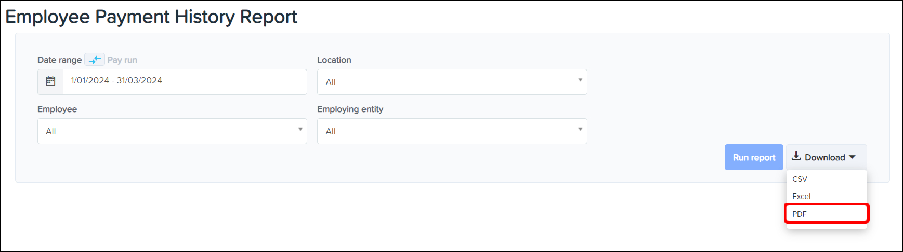Click the Date range label

[x=59, y=60]
